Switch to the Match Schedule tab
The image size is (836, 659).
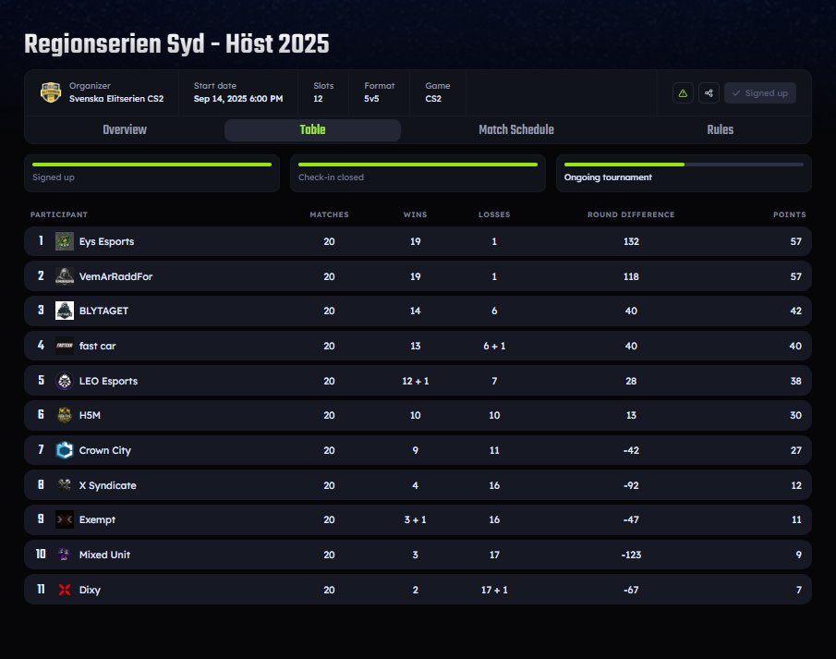516,129
